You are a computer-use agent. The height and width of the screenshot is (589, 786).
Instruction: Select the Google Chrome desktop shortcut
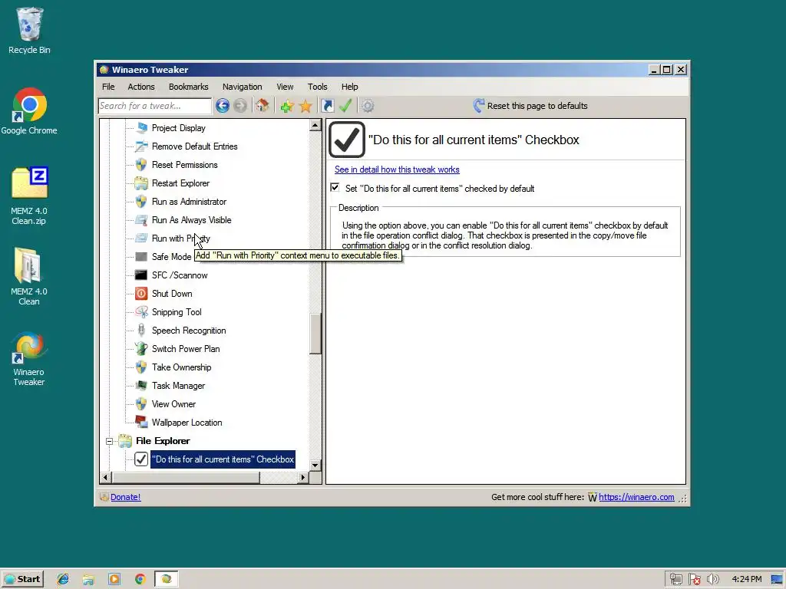29,111
